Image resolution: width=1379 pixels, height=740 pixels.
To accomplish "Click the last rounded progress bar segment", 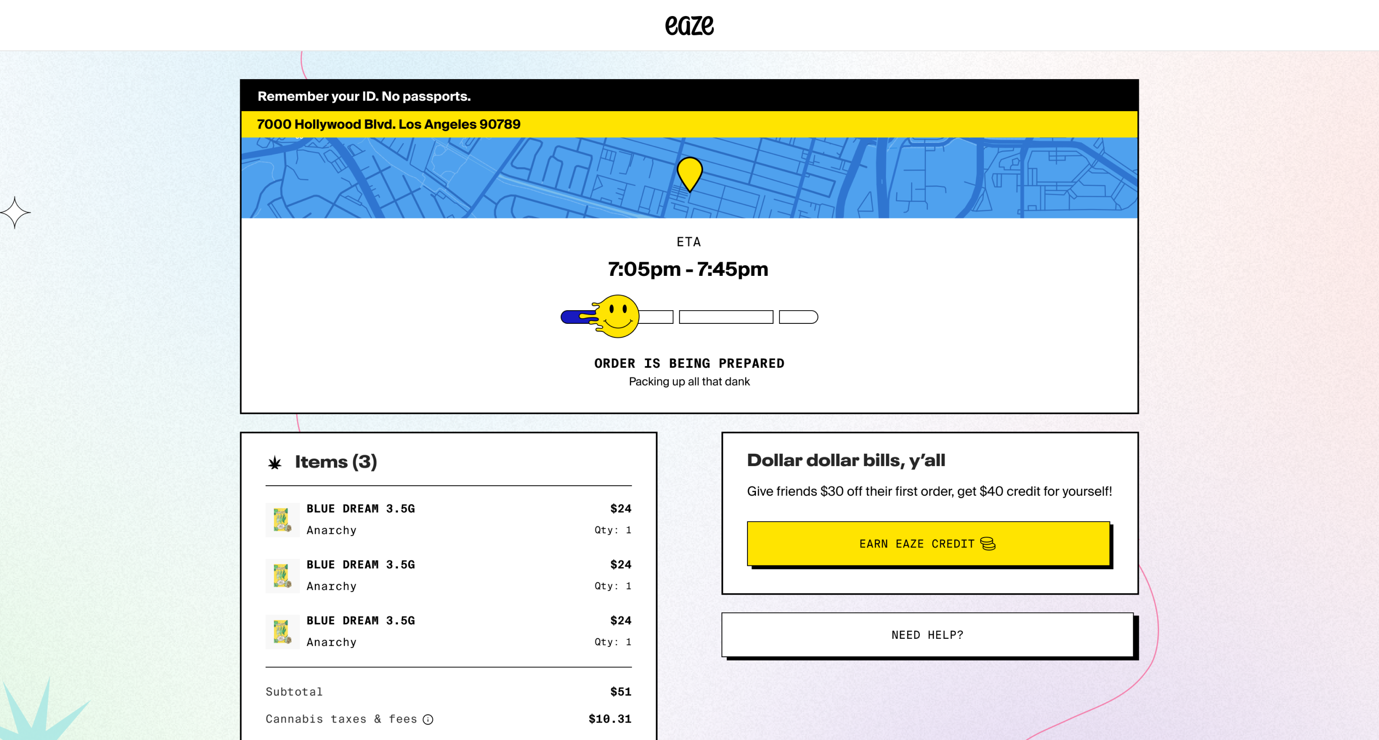I will click(x=798, y=317).
